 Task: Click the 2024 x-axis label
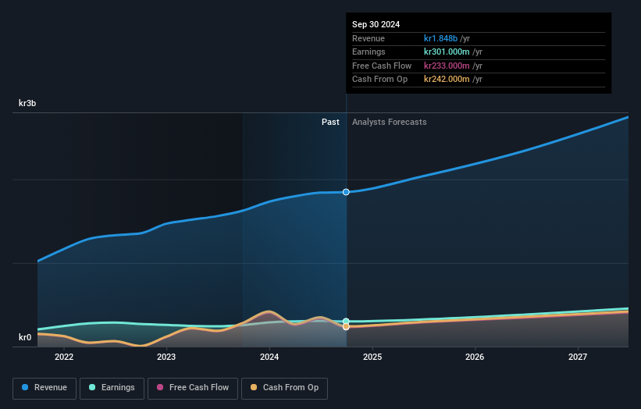pyautogui.click(x=269, y=357)
